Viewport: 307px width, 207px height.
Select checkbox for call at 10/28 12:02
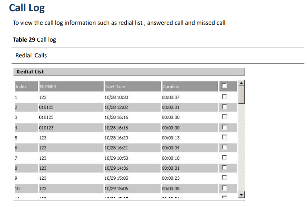tap(224, 107)
